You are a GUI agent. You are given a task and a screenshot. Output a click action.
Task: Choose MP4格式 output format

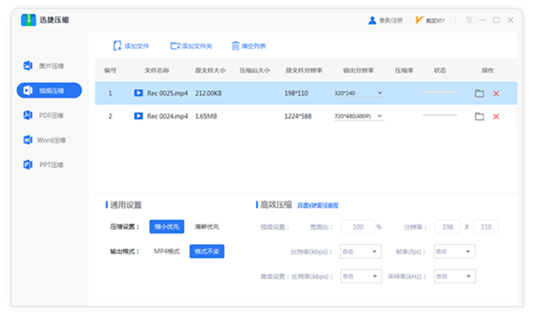(x=167, y=251)
